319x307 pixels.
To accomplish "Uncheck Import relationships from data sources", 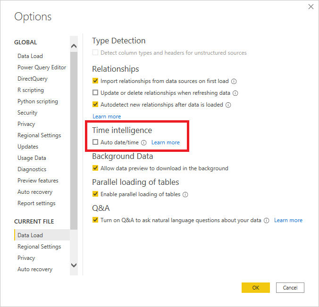I will tap(95, 81).
